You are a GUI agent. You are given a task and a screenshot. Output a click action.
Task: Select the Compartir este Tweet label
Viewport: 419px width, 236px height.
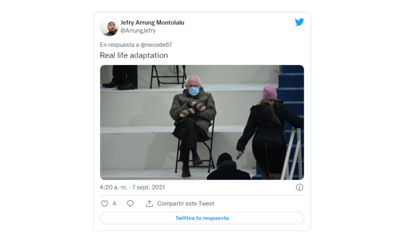tap(186, 203)
